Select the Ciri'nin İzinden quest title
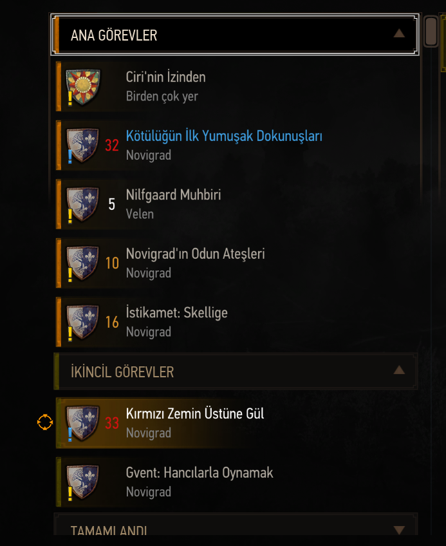Screen dimensions: 446x546 166,77
